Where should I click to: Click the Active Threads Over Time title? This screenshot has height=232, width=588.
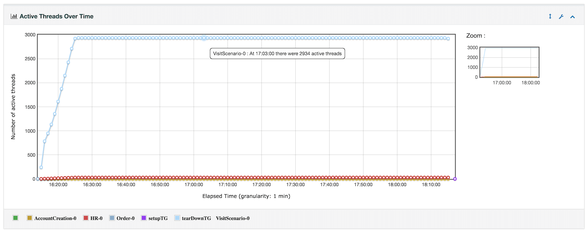[56, 16]
